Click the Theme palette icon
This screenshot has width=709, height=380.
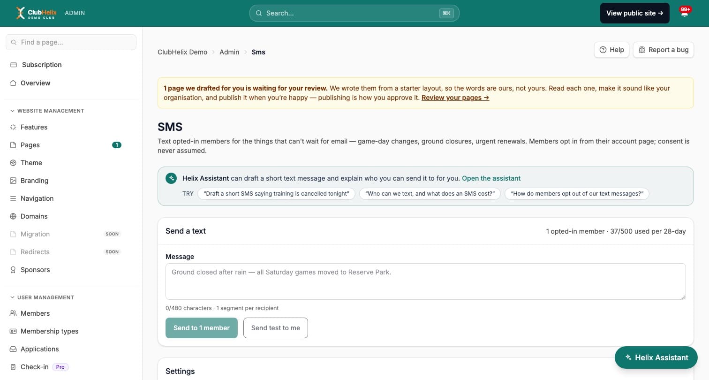[13, 163]
